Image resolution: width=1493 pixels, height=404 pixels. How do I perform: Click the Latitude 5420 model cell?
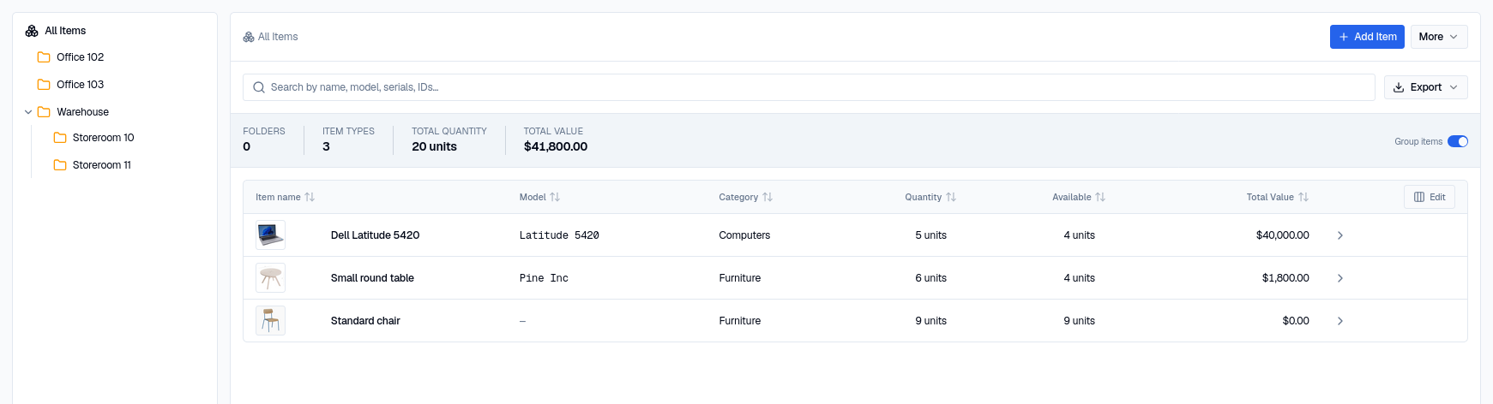click(x=559, y=235)
